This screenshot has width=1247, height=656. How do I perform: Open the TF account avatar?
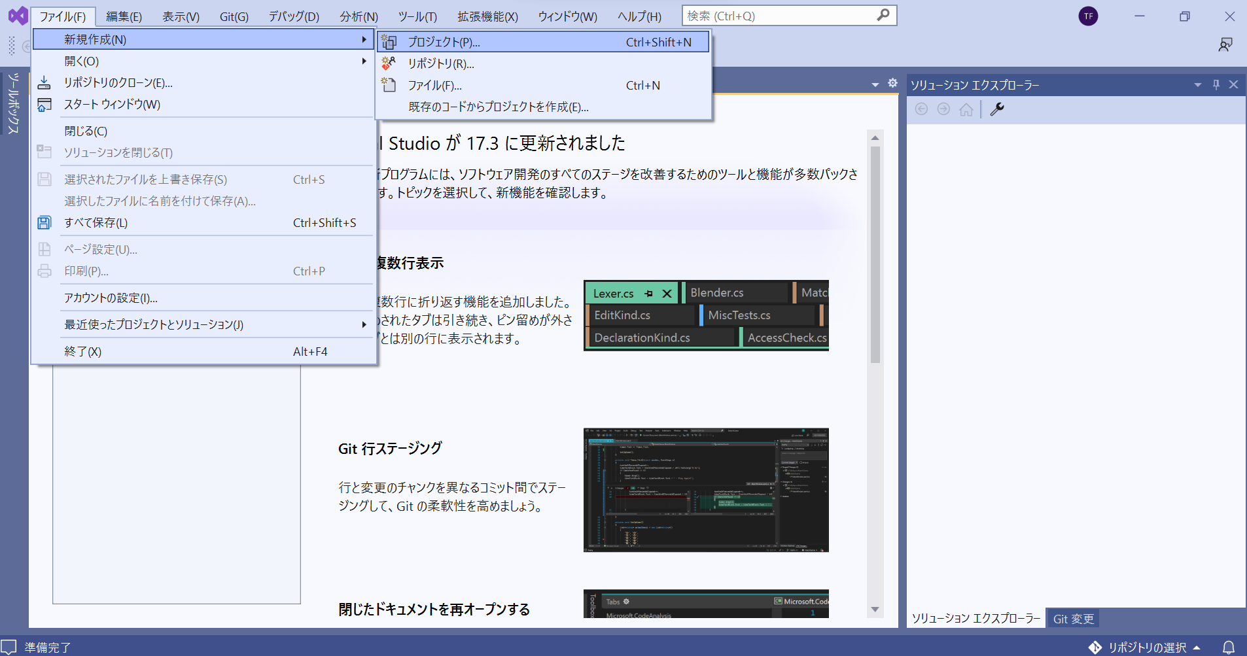[1088, 16]
